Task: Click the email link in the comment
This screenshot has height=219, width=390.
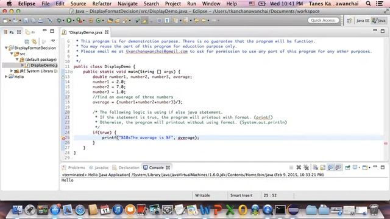Action: coord(157,51)
